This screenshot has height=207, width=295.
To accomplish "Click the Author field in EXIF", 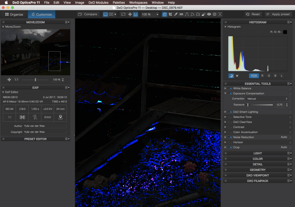I will pos(45,126).
